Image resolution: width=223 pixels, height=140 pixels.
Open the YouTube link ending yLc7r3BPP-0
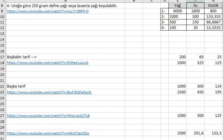click(47, 11)
